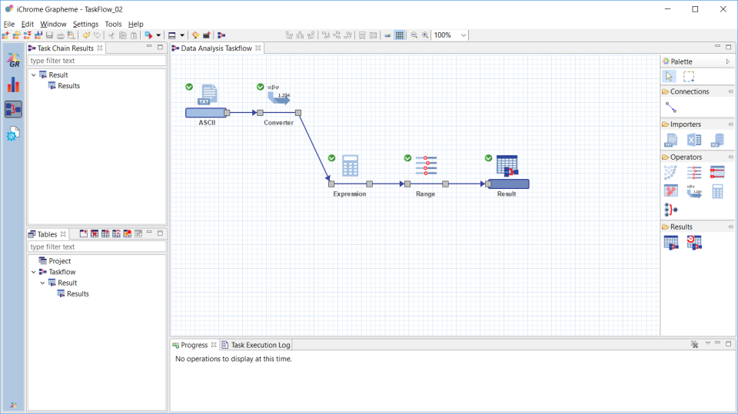Click the undo toolbar arrow
Screen dimensions: 738x414
point(86,35)
